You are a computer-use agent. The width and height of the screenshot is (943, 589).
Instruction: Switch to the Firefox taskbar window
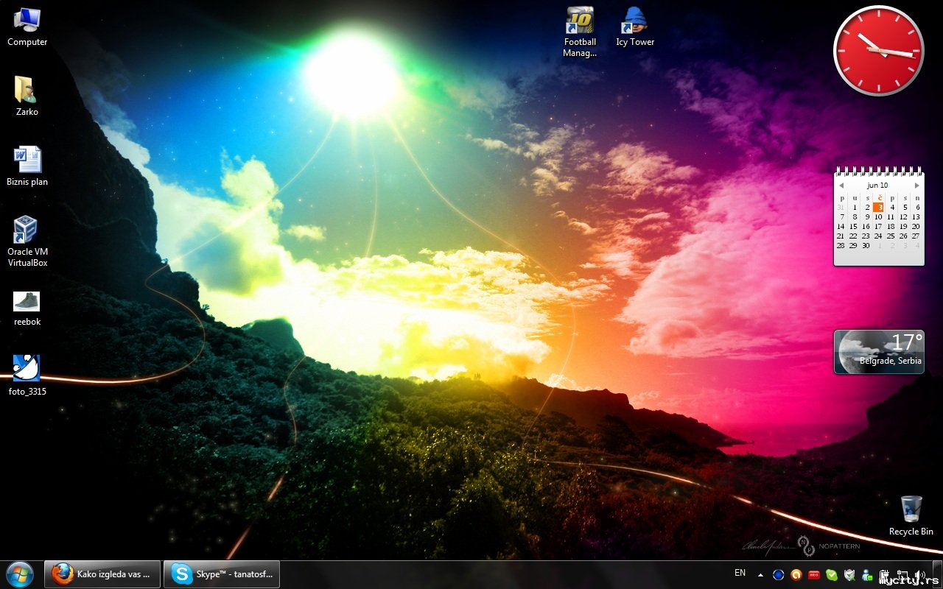(x=102, y=574)
